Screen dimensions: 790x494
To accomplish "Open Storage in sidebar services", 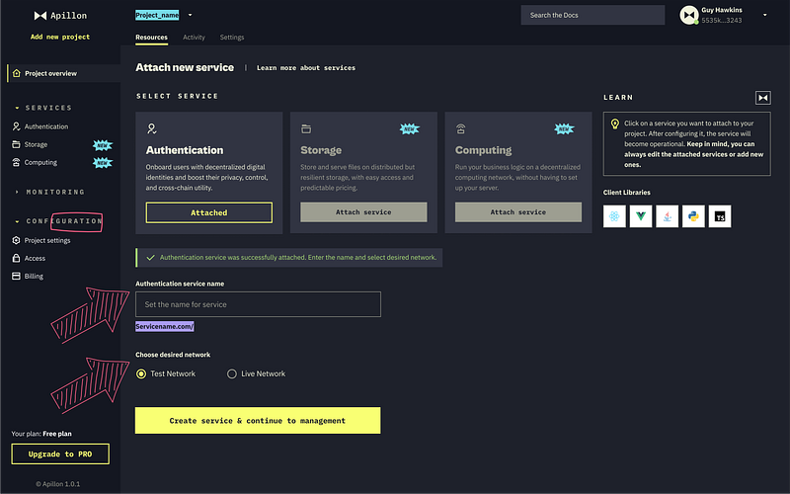I will [36, 144].
